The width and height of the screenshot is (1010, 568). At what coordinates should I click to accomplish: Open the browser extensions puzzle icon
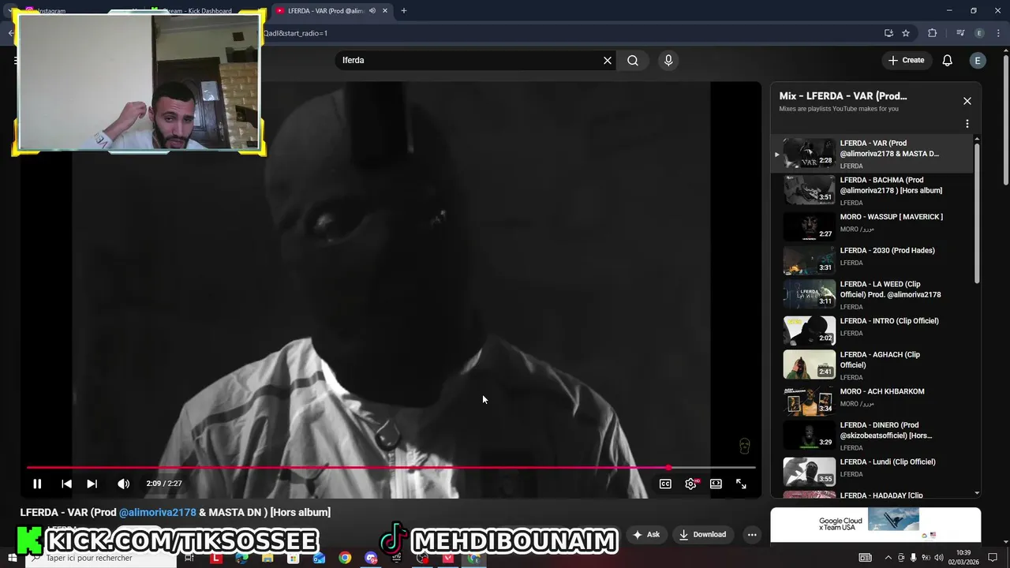pos(932,33)
